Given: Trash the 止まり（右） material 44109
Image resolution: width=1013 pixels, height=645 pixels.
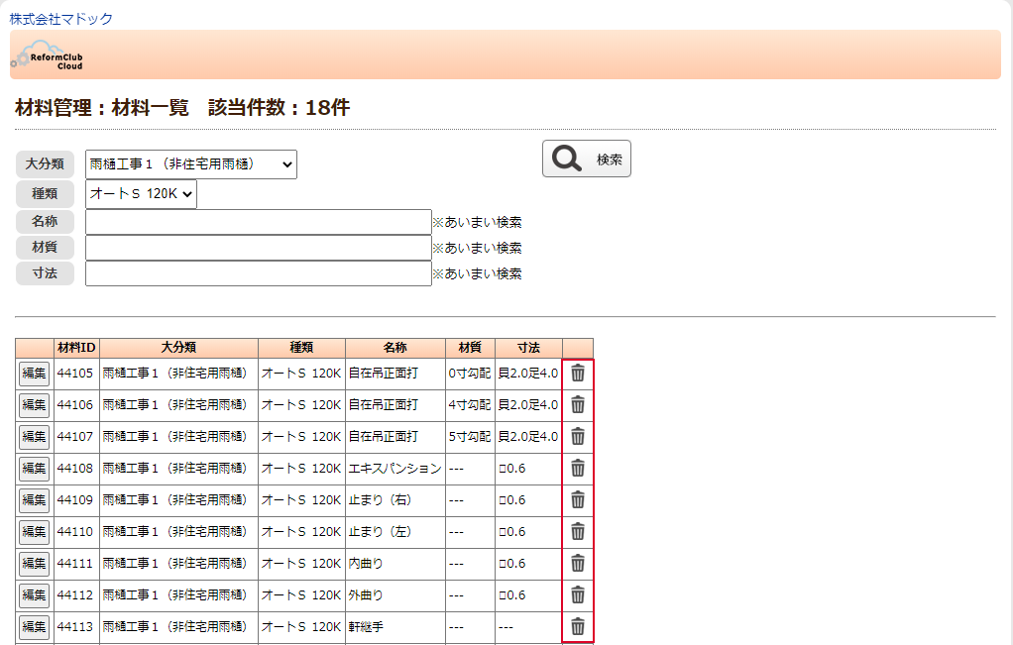Looking at the screenshot, I should (578, 500).
